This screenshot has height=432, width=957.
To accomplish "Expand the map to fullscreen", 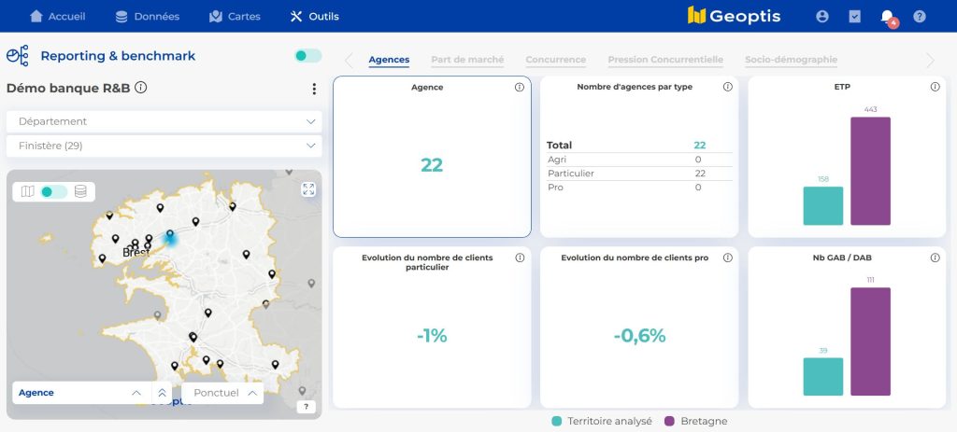I will (309, 189).
